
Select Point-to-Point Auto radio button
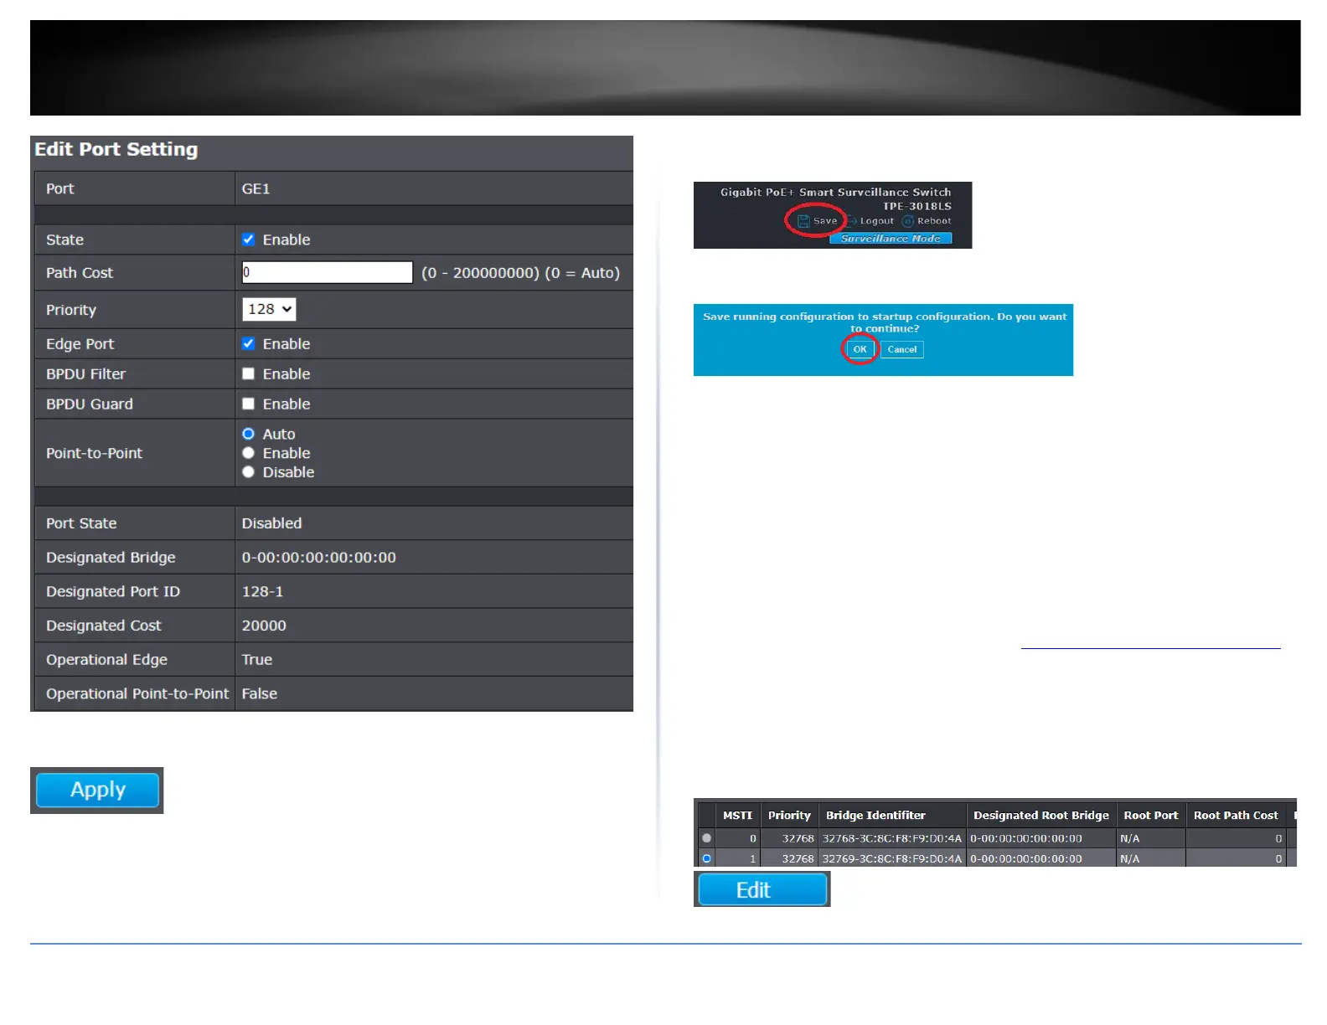248,434
